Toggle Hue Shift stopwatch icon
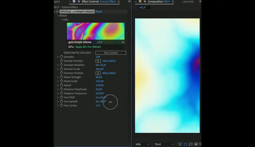Image resolution: width=255 pixels, height=147 pixels. click(62, 97)
